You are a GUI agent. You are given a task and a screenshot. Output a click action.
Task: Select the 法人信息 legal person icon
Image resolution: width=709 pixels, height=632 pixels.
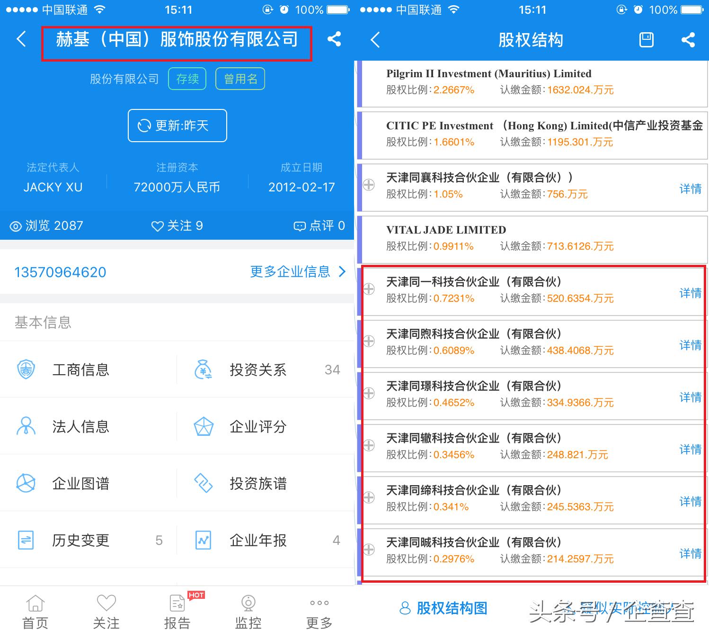26,426
